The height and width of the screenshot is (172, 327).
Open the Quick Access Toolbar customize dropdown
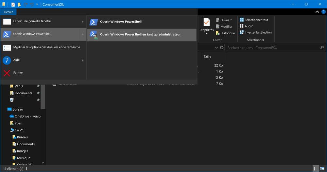coord(37,4)
